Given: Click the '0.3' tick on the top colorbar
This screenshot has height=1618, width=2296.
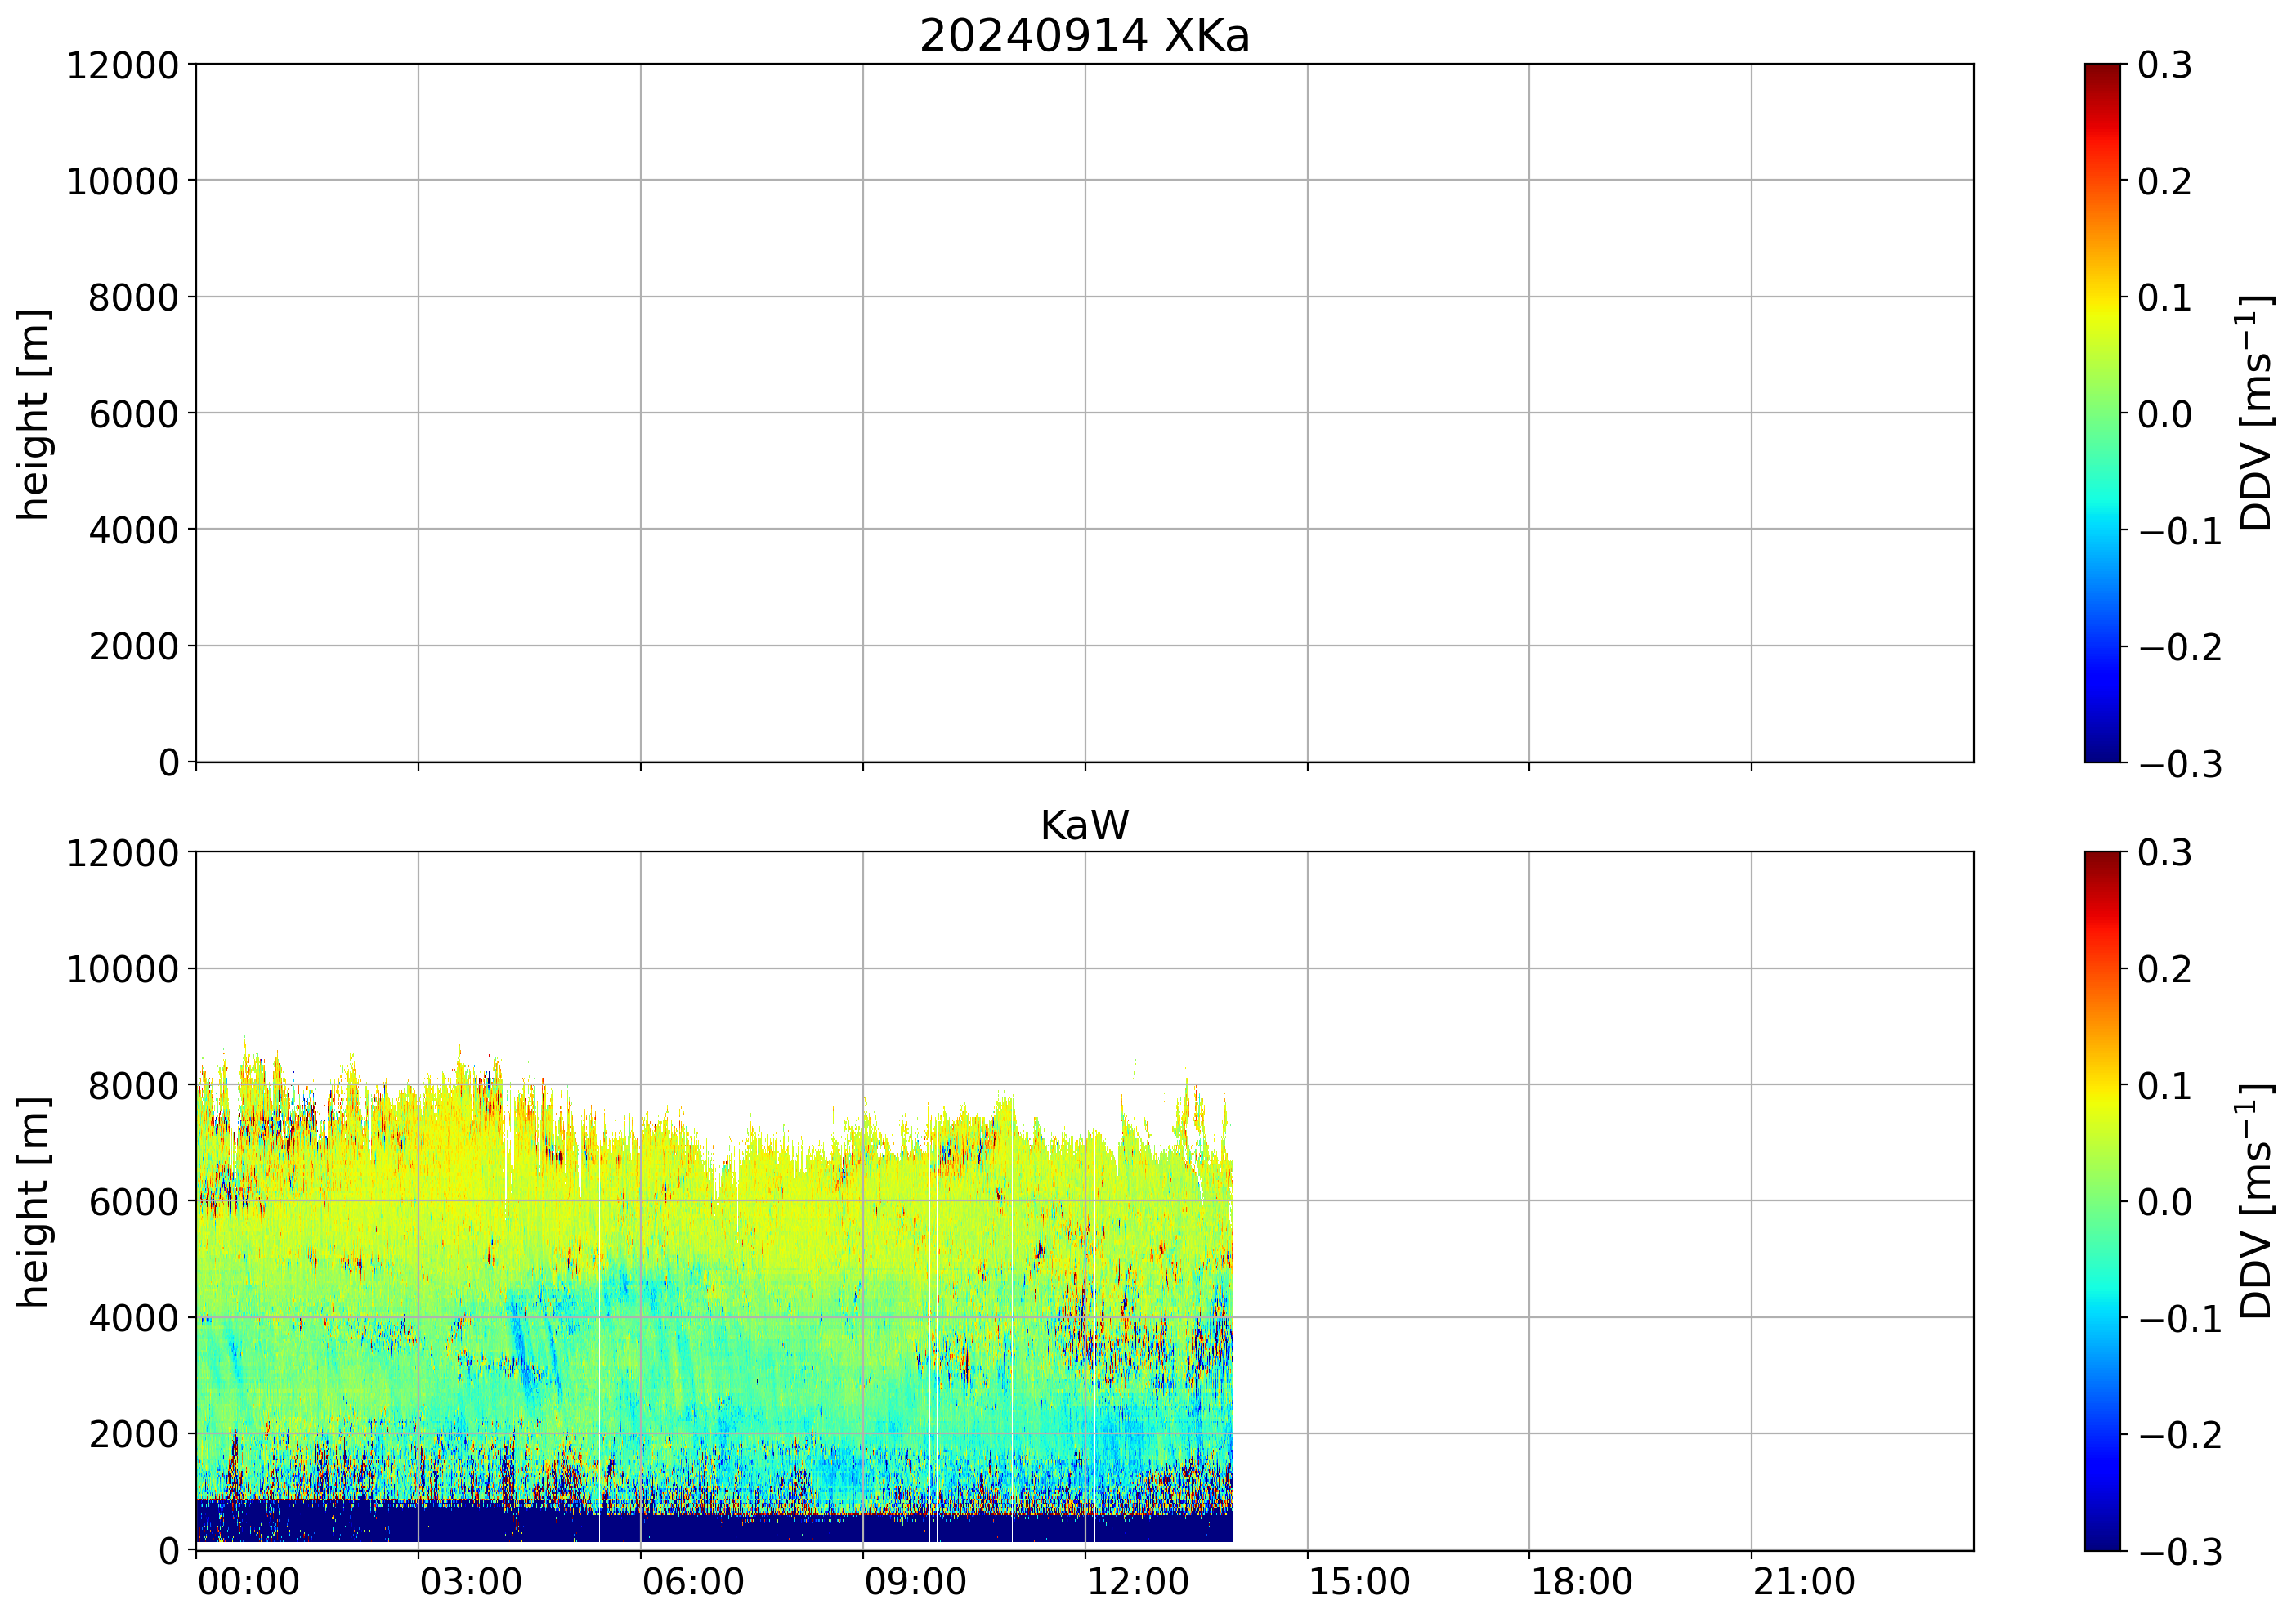Looking at the screenshot, I should pos(2164,66).
